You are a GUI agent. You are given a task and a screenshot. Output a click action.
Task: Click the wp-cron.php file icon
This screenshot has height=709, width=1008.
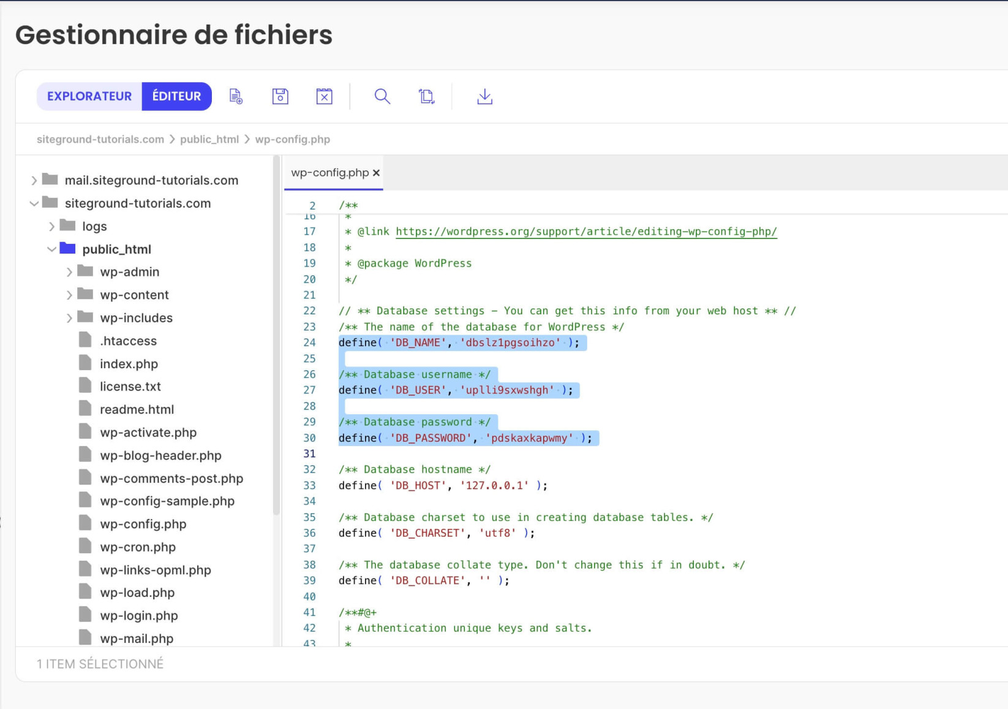coord(85,546)
